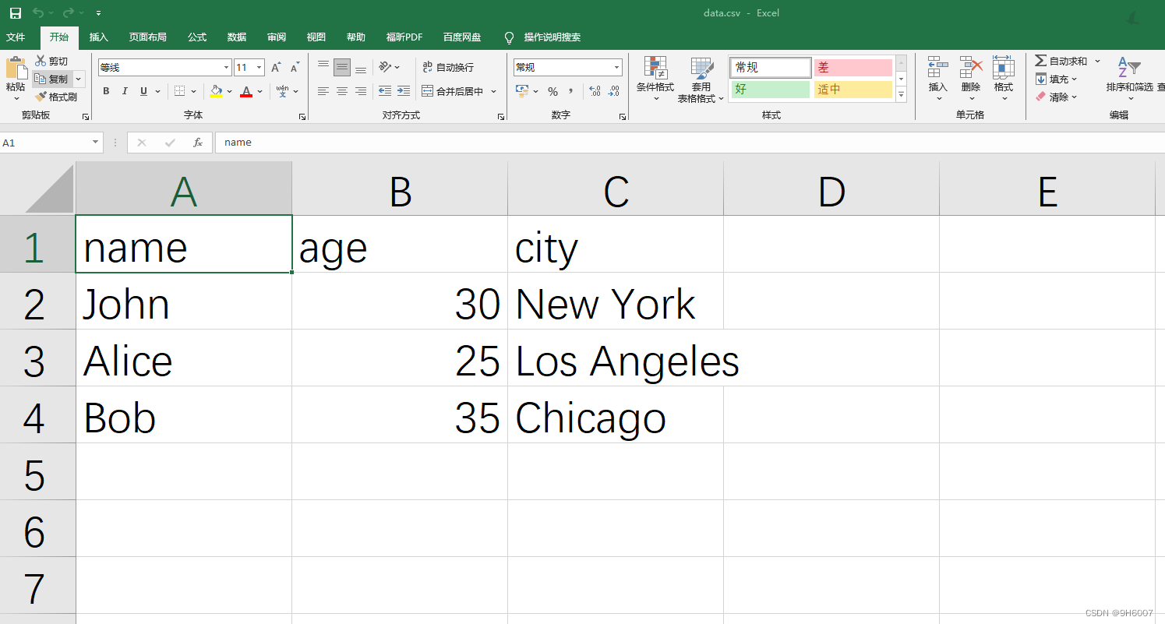Screen dimensions: 1165x624
Task: Toggle Bold formatting
Action: pos(107,91)
